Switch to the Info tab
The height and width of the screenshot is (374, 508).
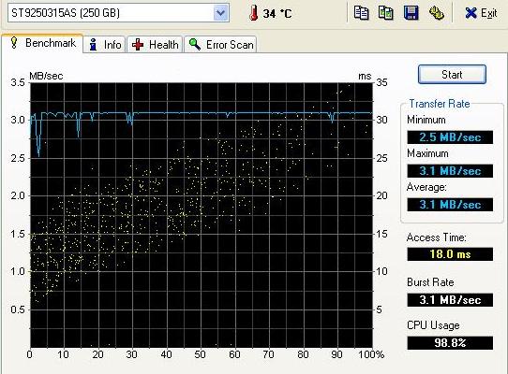click(104, 44)
